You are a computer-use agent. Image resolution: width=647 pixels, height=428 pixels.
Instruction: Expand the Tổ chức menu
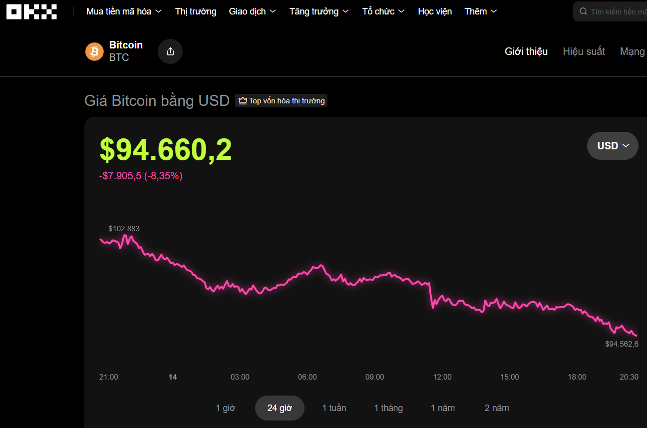tap(383, 11)
